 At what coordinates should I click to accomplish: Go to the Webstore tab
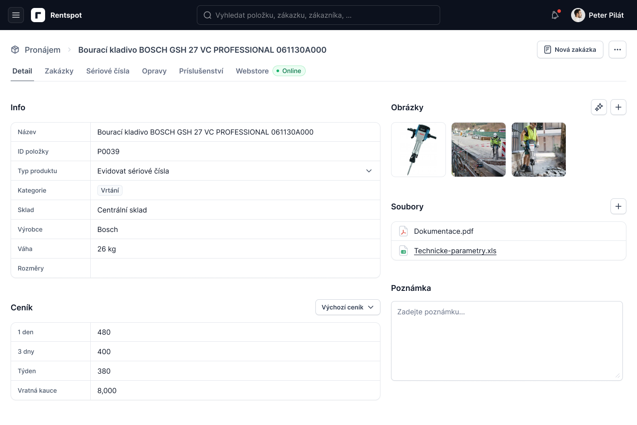click(x=252, y=71)
